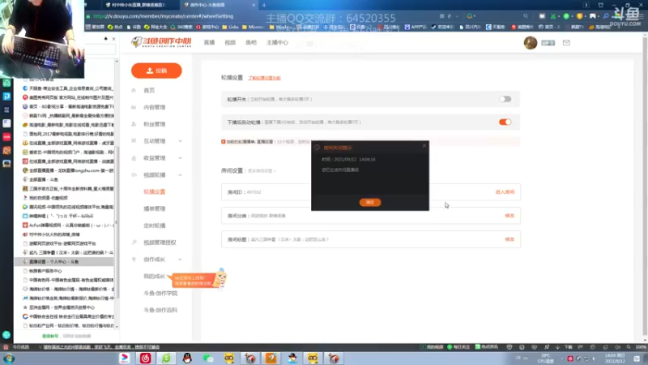The image size is (648, 365).
Task: Turn off the 下播后自动轮播 switch
Action: tap(505, 122)
